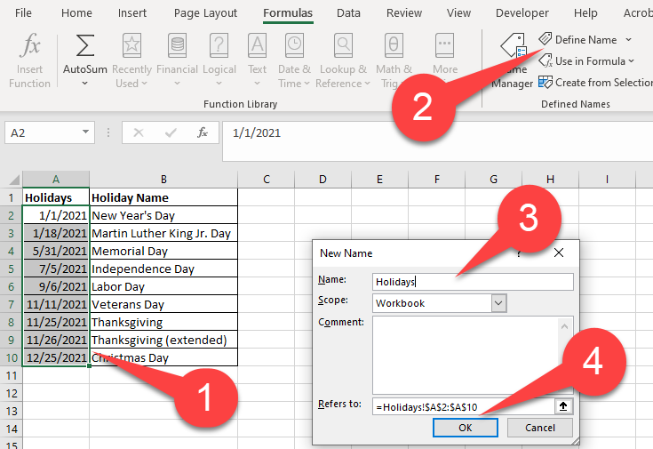The width and height of the screenshot is (653, 449).
Task: Open Recently Used functions list
Action: 131,60
